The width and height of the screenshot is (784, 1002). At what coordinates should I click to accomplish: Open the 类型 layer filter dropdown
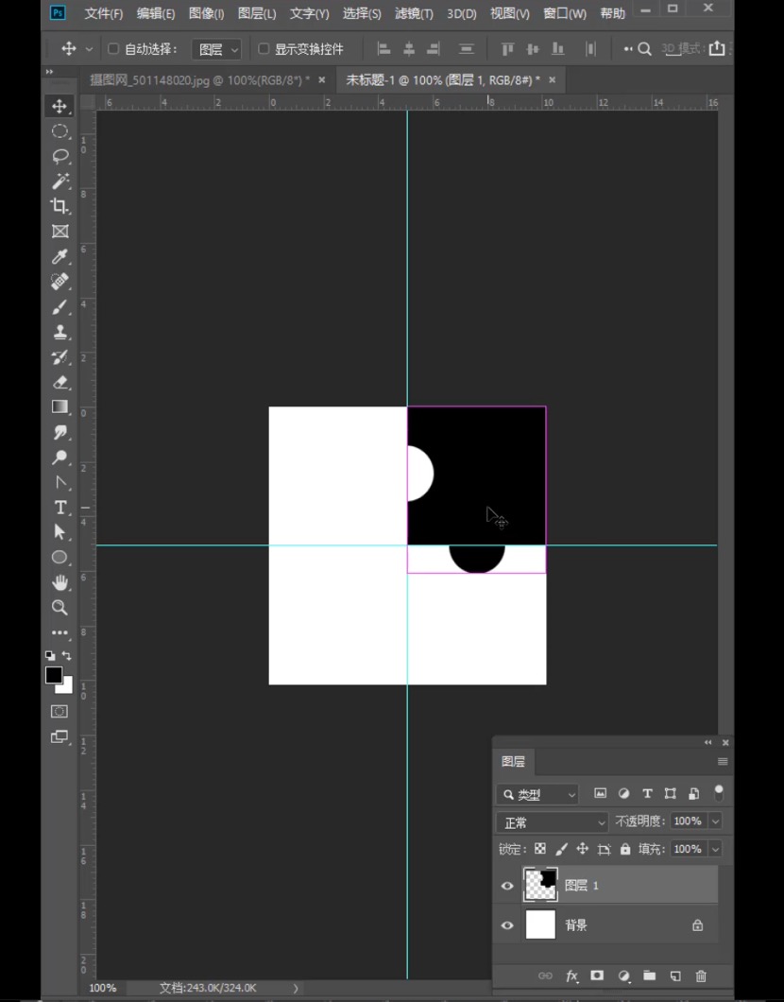tap(537, 795)
